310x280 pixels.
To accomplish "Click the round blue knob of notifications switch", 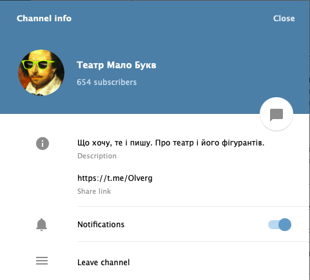I will point(285,225).
